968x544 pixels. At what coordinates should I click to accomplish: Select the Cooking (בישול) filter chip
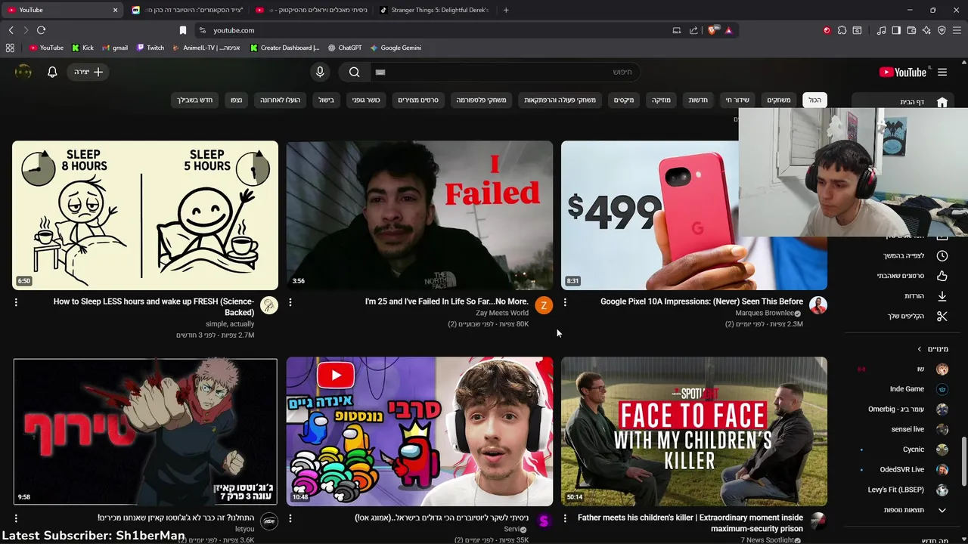[x=326, y=100]
